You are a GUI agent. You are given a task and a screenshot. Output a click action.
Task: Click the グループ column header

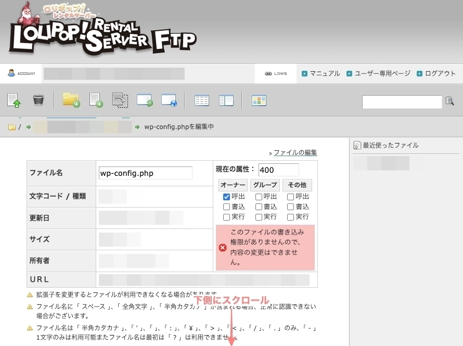coord(265,185)
